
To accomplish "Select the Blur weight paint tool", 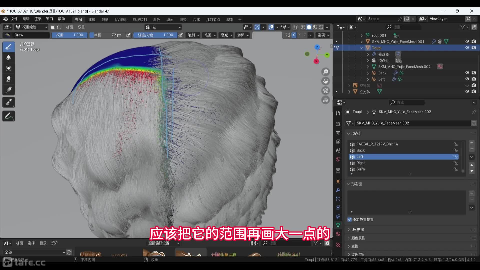I will point(9,57).
